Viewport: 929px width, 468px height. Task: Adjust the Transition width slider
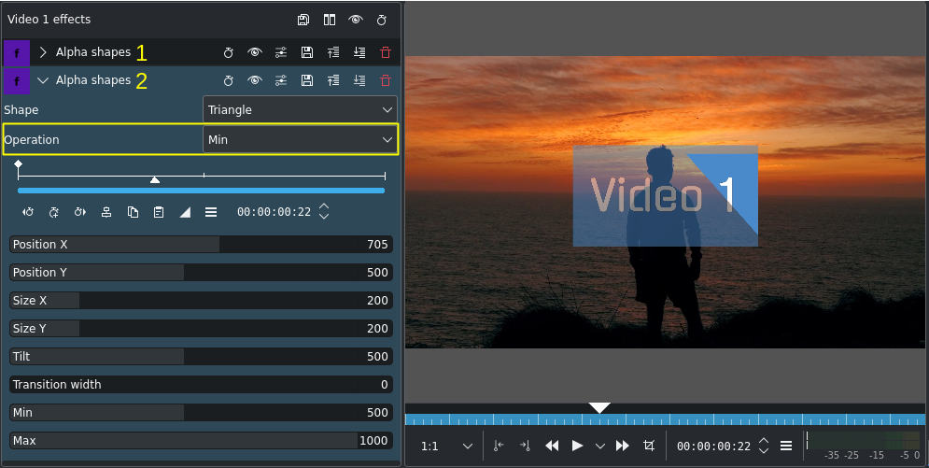click(201, 385)
